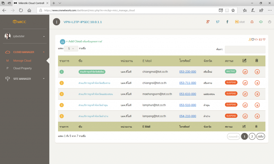Edit the chiangrai@tot.co.th row
Viewport: 274px width, 164px height.
point(245,83)
